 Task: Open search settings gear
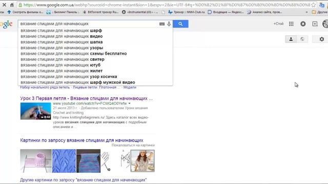tap(322, 39)
